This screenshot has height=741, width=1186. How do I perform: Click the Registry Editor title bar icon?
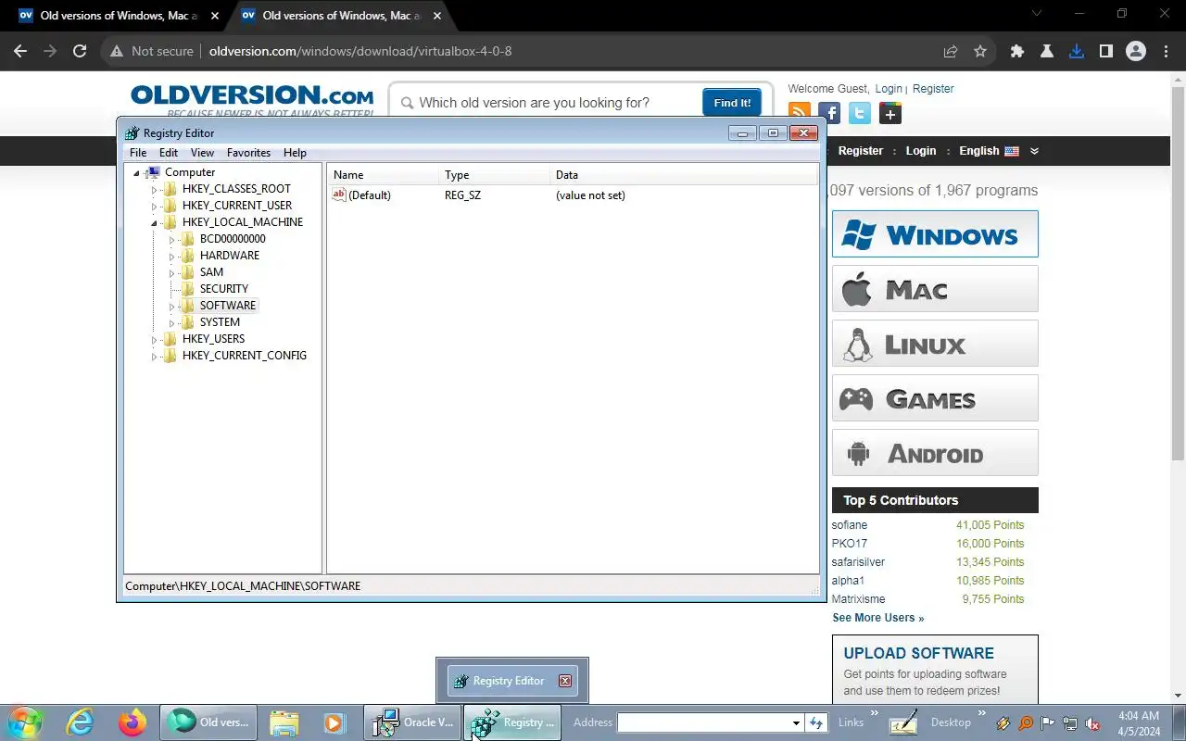[x=132, y=133]
